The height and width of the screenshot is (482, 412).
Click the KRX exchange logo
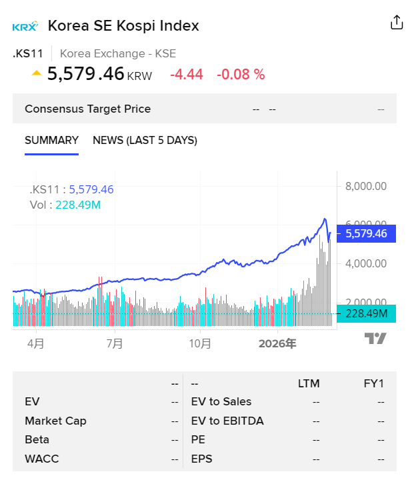pos(25,26)
